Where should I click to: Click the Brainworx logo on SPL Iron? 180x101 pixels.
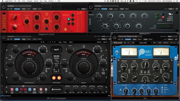(x=56, y=89)
